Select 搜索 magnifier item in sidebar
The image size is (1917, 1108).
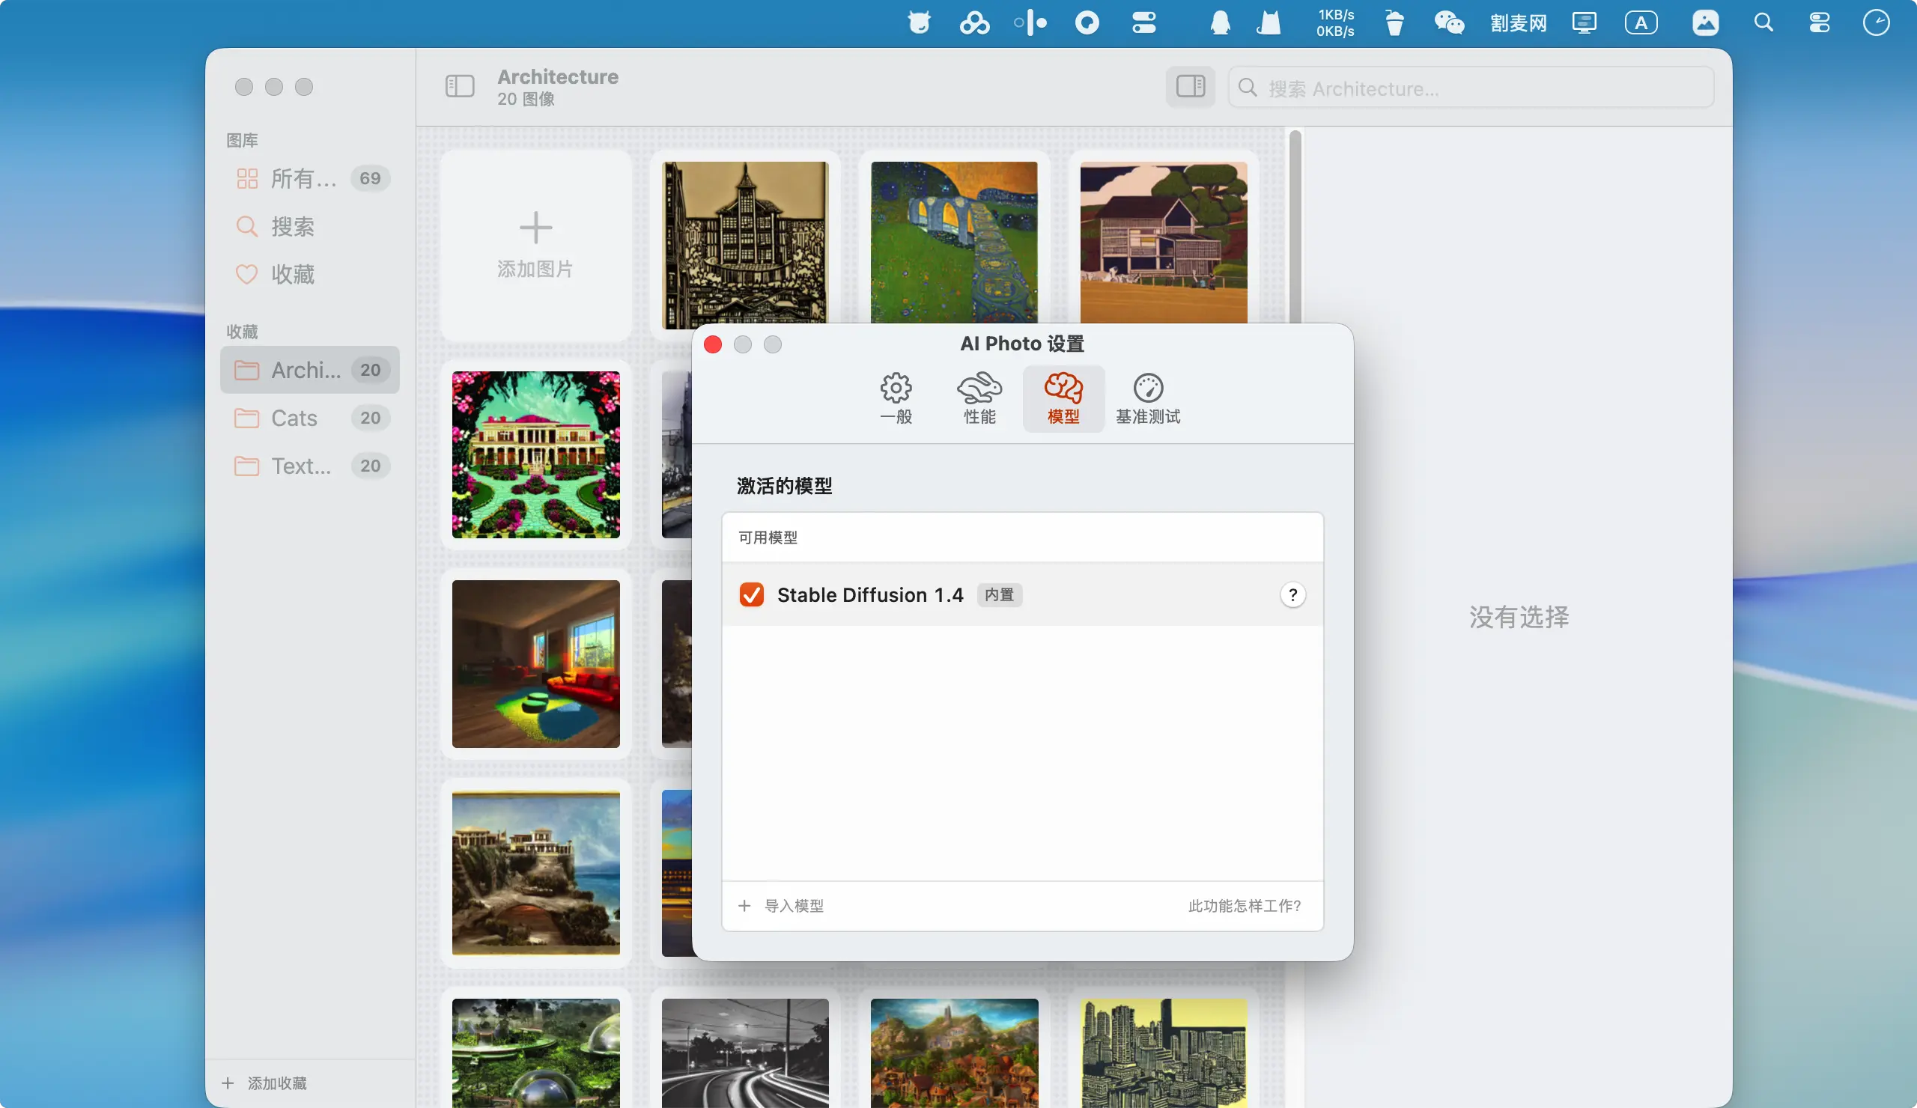[x=292, y=227]
